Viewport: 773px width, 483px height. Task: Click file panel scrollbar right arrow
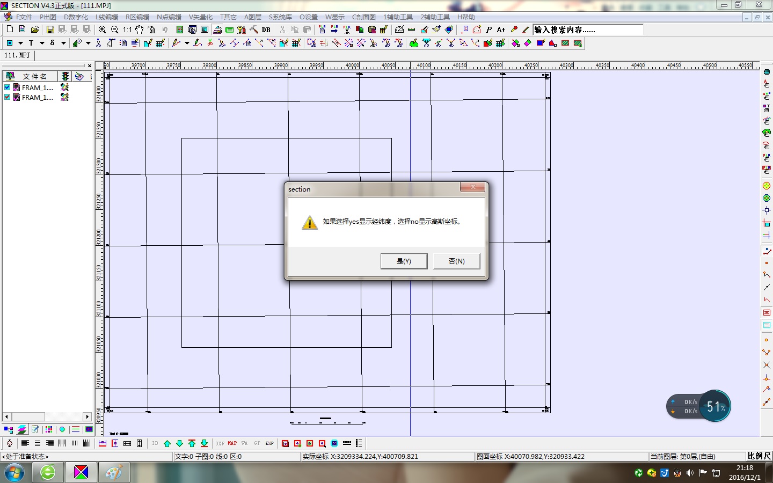click(87, 416)
